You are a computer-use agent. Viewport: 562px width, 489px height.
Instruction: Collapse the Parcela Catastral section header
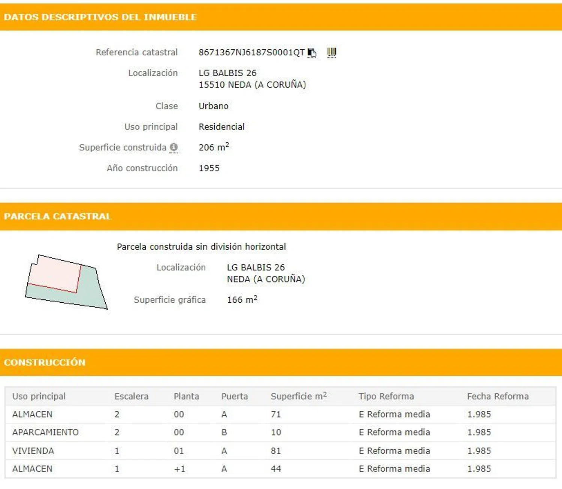point(57,216)
